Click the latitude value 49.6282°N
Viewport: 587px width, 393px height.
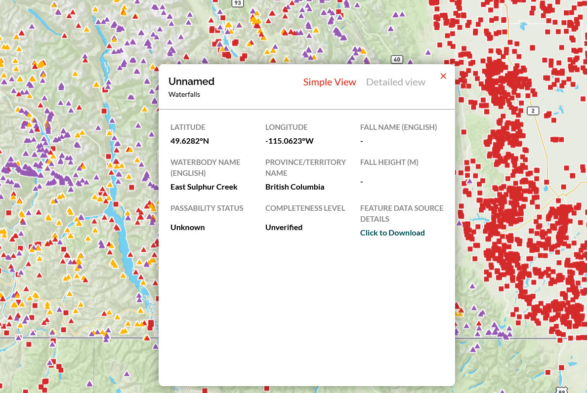point(190,141)
